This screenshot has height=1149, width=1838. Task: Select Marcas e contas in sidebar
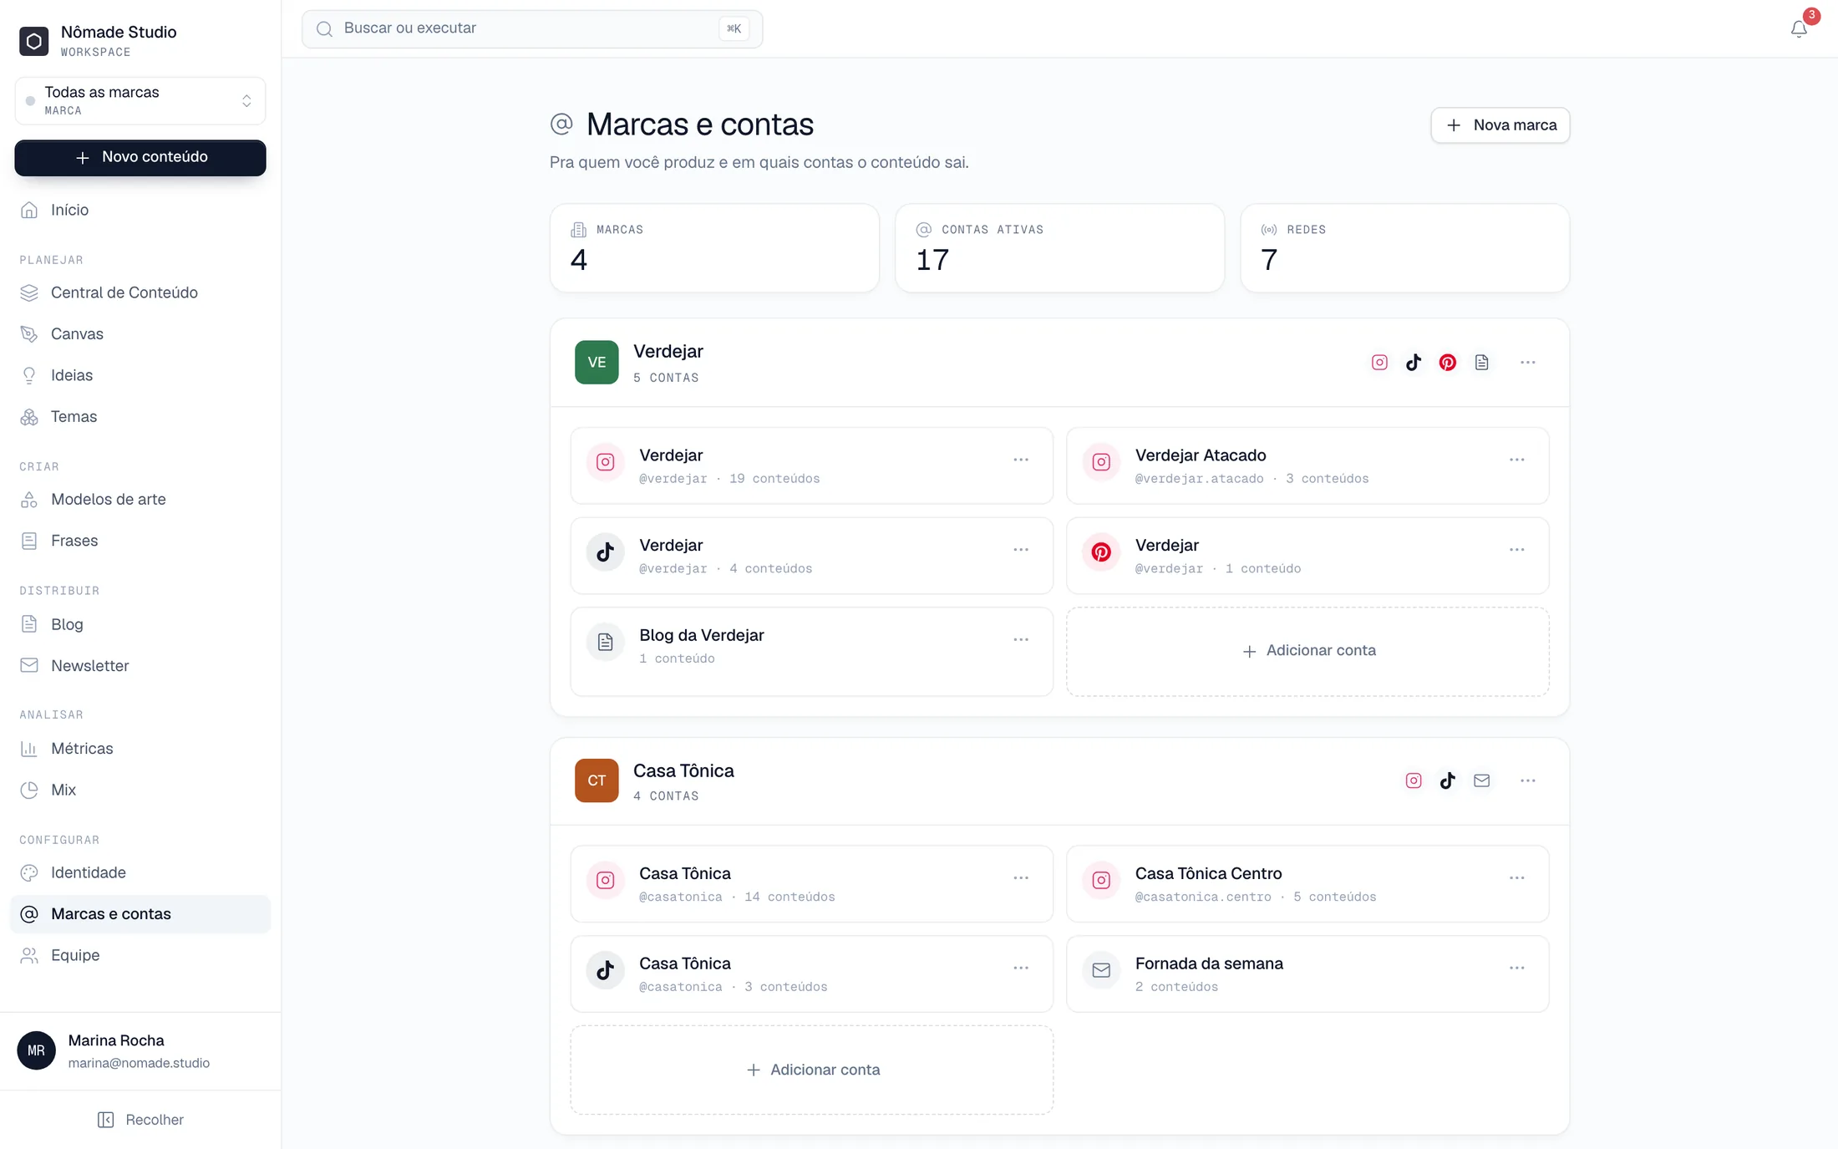[x=140, y=914]
